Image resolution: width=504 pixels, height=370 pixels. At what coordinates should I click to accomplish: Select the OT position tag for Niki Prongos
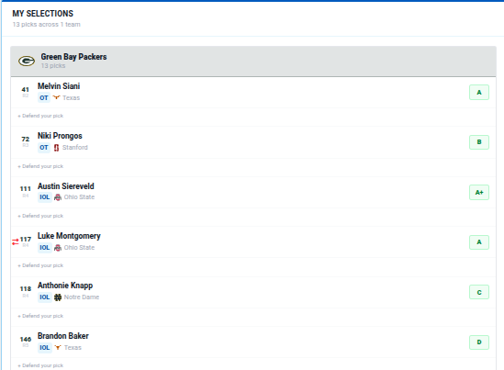44,148
